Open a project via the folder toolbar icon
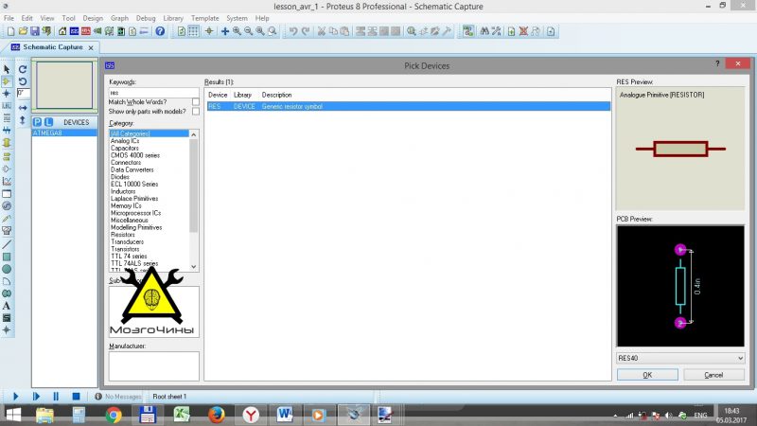 coord(23,31)
